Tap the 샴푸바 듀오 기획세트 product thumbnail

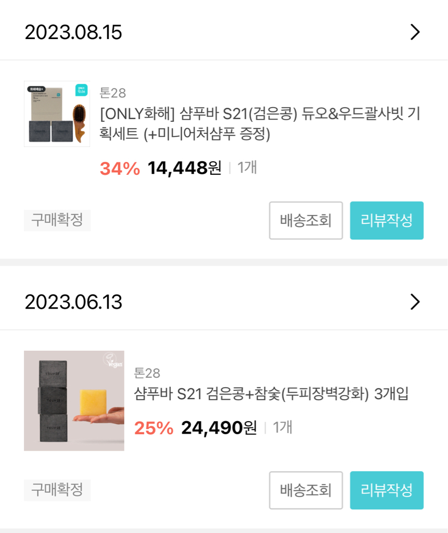[57, 114]
